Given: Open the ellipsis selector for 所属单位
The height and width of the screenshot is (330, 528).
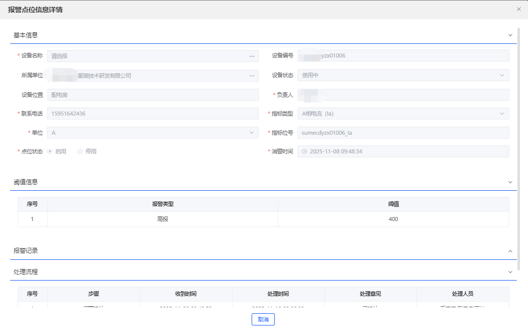Looking at the screenshot, I should pyautogui.click(x=252, y=75).
